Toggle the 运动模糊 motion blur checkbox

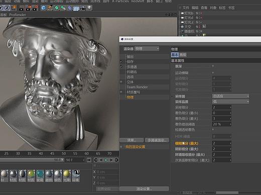tap(213, 72)
